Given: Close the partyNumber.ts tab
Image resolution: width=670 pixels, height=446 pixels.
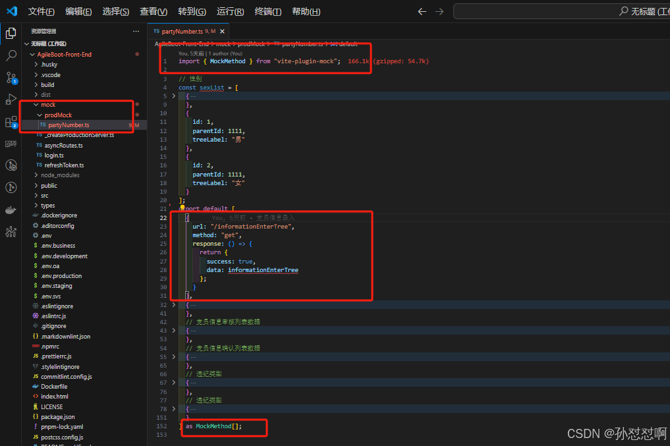Looking at the screenshot, I should pyautogui.click(x=222, y=31).
